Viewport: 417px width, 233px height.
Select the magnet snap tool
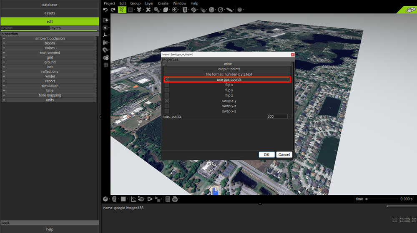pos(106,50)
